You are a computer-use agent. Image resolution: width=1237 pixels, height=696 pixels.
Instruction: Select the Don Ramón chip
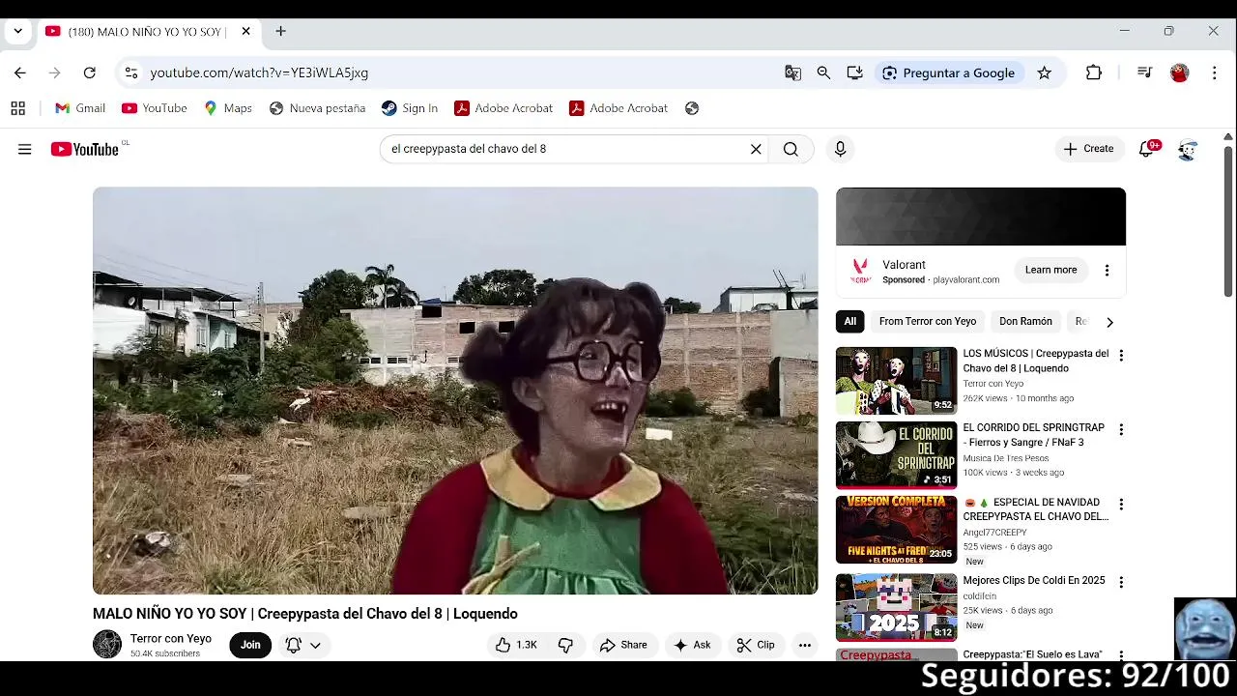coord(1025,321)
